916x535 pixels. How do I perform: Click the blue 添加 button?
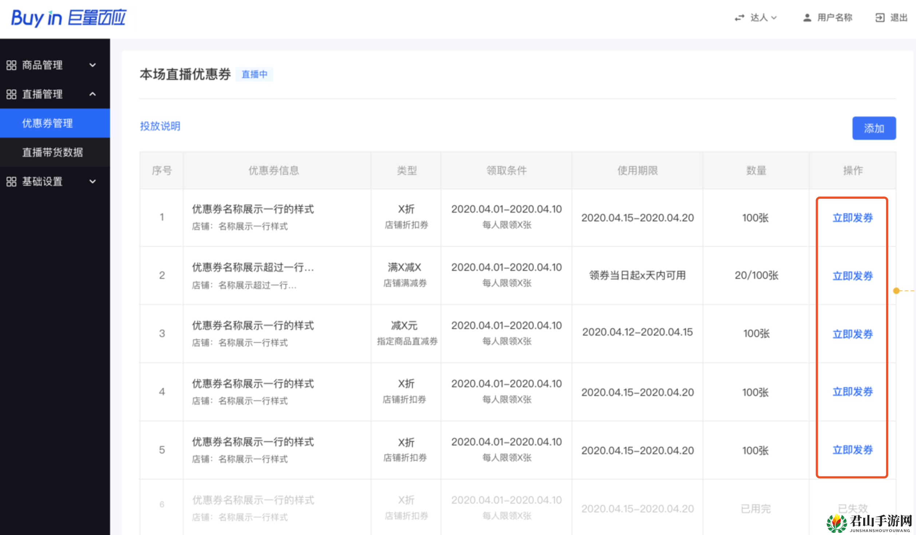point(874,128)
